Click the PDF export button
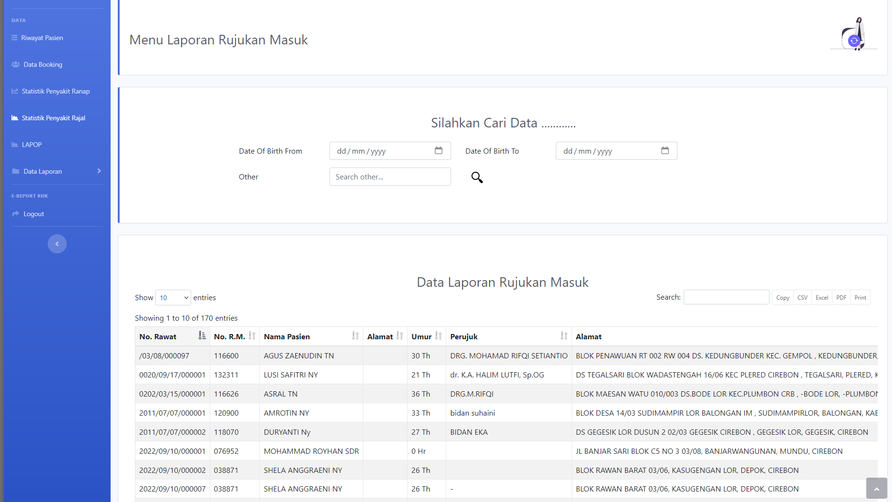Image resolution: width=892 pixels, height=502 pixels. pyautogui.click(x=841, y=298)
